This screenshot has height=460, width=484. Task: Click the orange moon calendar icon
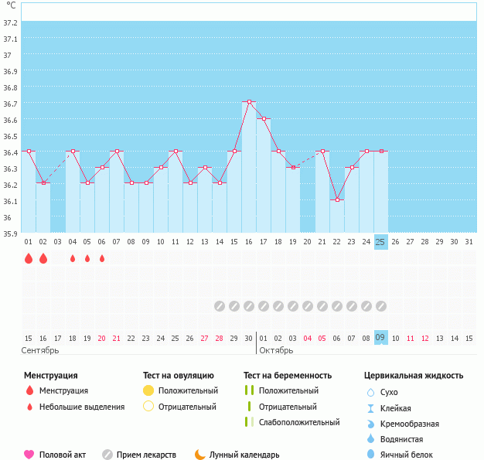click(x=200, y=455)
